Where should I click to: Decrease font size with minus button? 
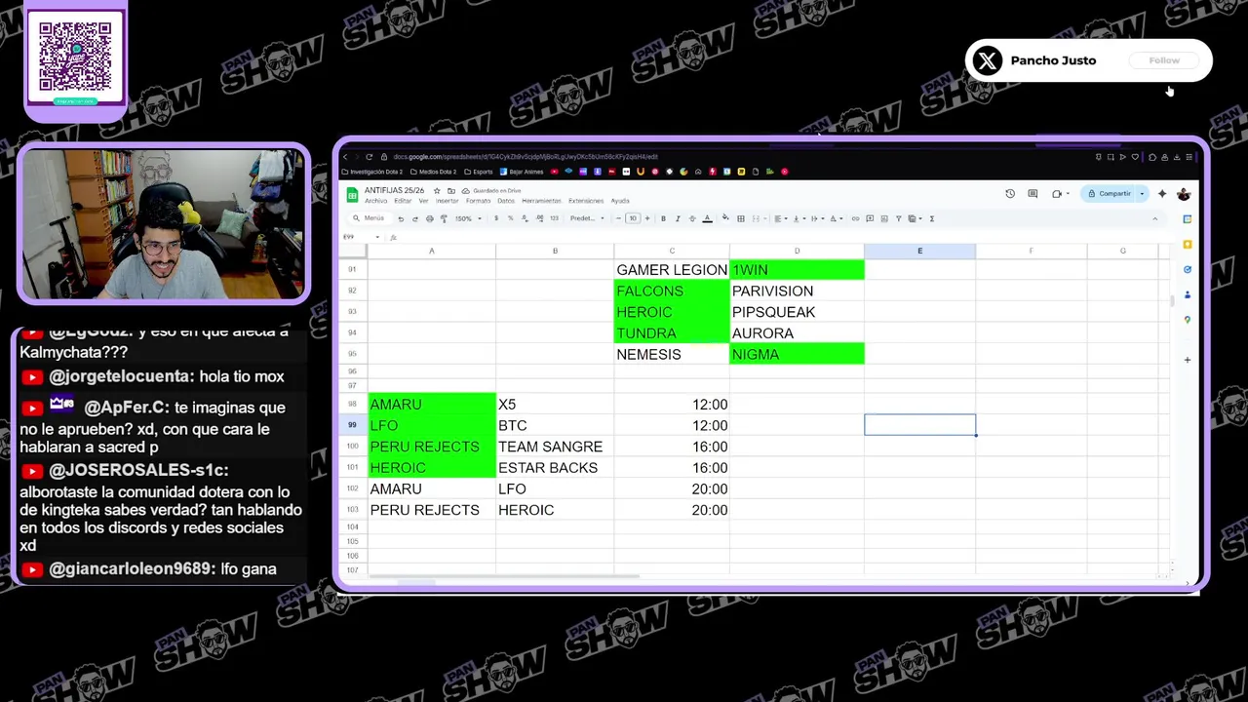[x=618, y=218]
